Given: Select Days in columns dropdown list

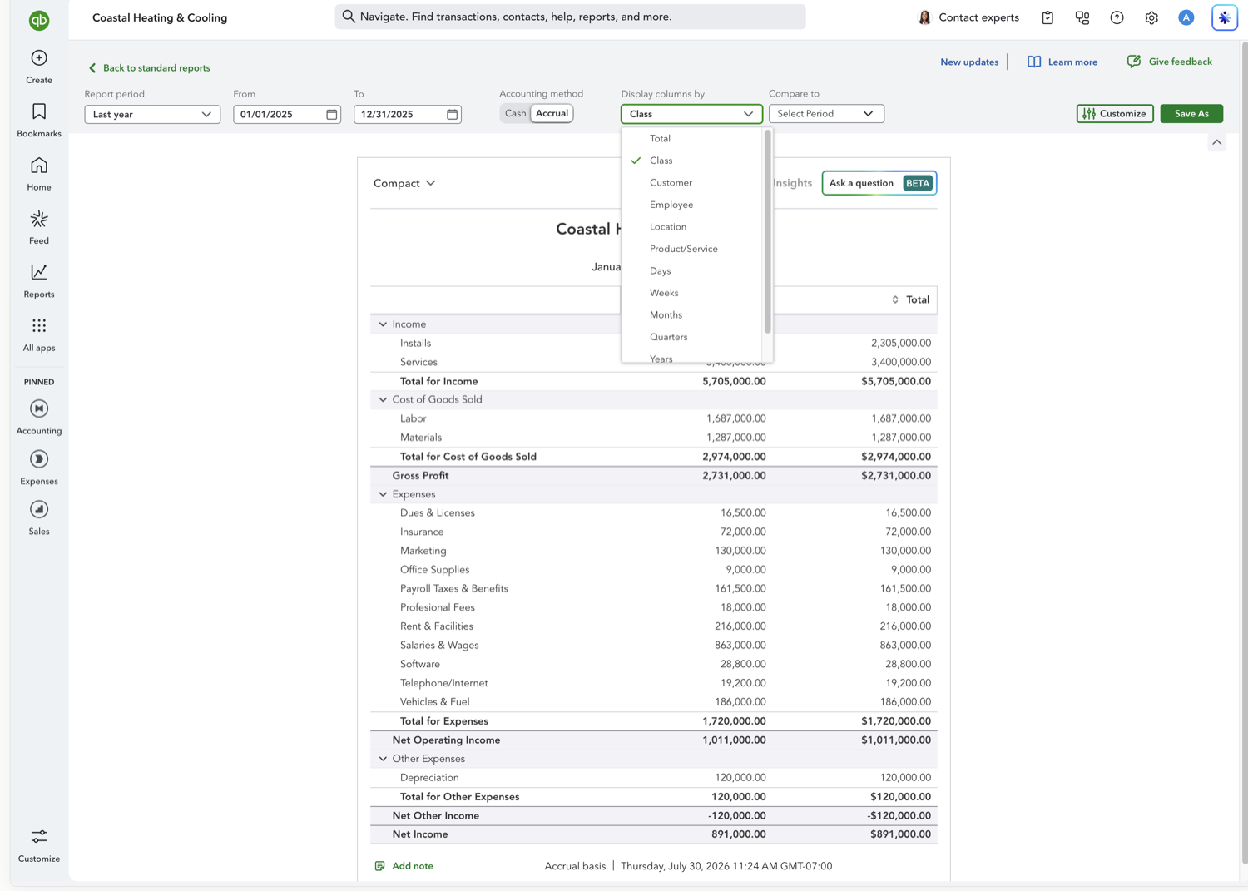Looking at the screenshot, I should point(691,270).
